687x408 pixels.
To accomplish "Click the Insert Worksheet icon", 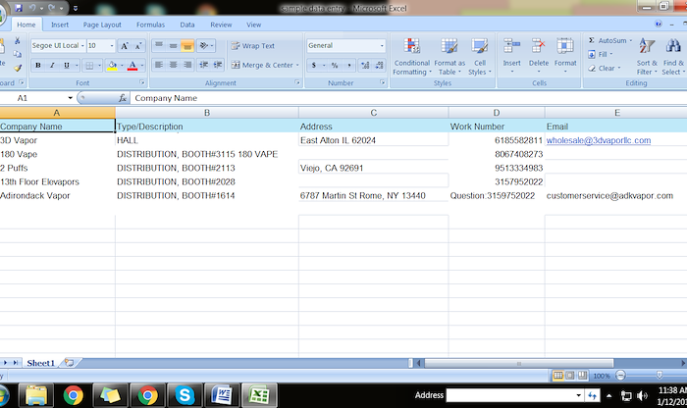I will click(70, 363).
